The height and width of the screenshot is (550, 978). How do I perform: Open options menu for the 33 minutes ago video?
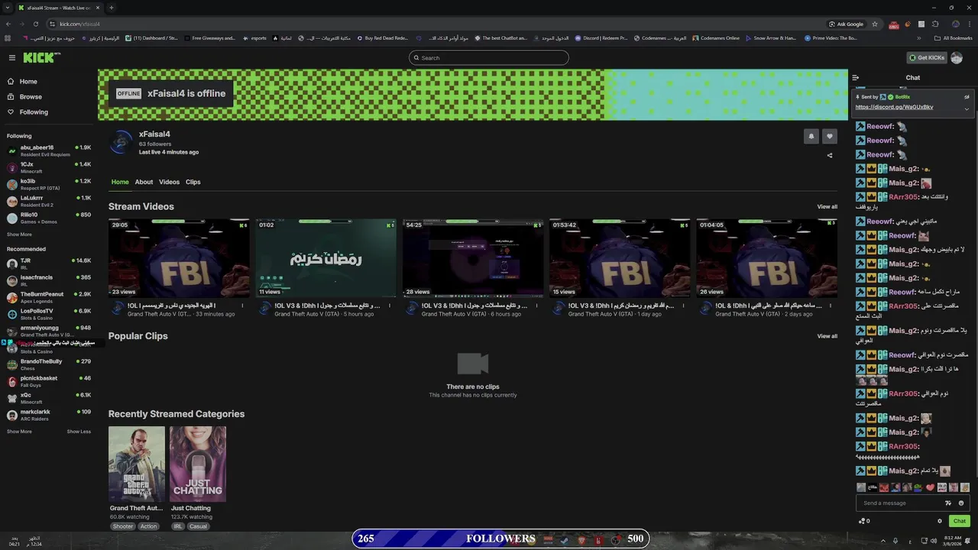243,306
